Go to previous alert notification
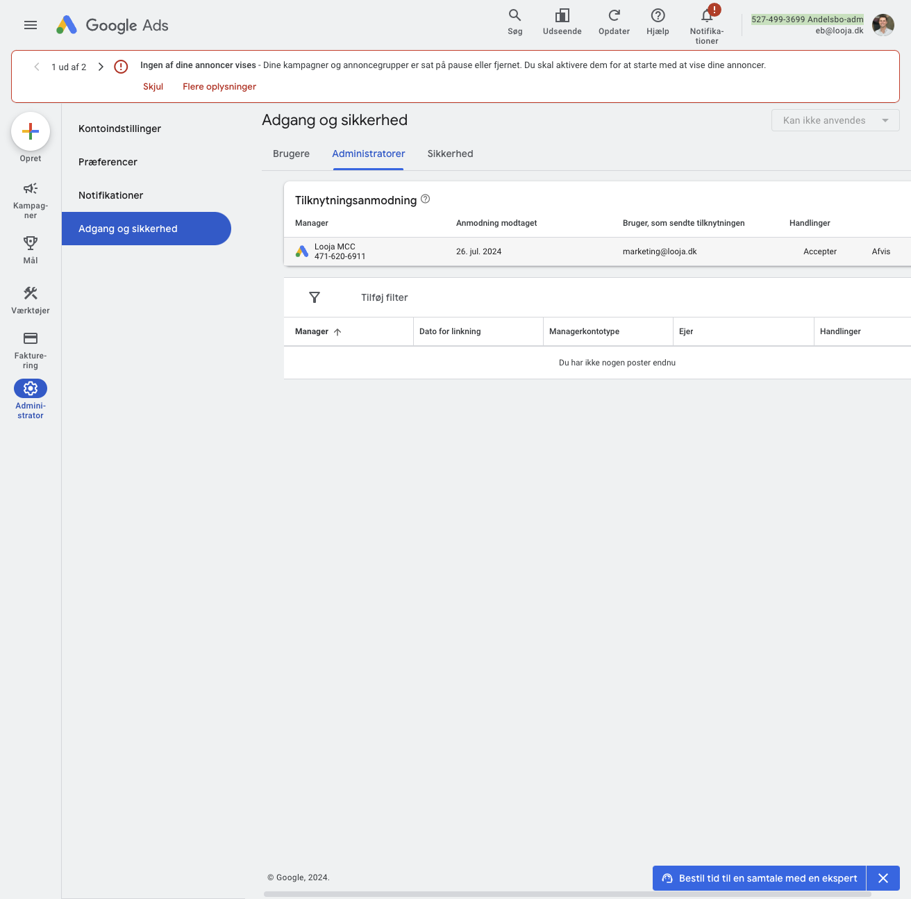Viewport: 911px width, 899px height. coord(37,67)
